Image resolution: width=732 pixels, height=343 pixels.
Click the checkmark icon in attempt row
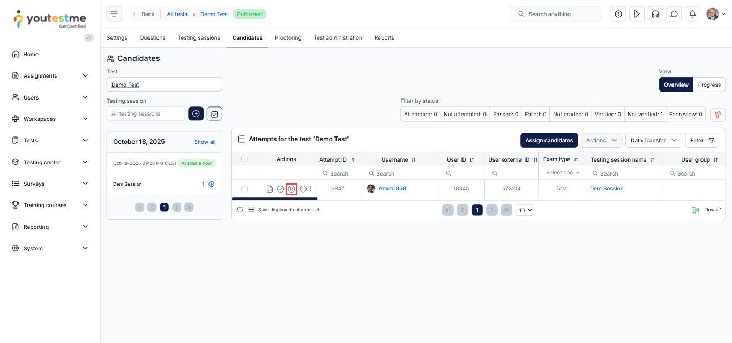tap(280, 189)
